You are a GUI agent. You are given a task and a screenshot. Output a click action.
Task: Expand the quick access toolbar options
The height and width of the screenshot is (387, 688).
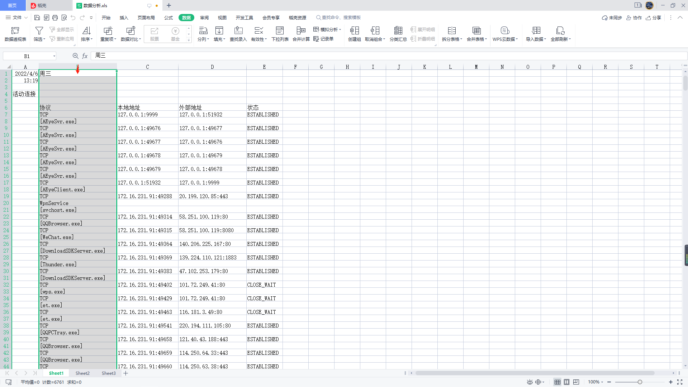pos(91,18)
